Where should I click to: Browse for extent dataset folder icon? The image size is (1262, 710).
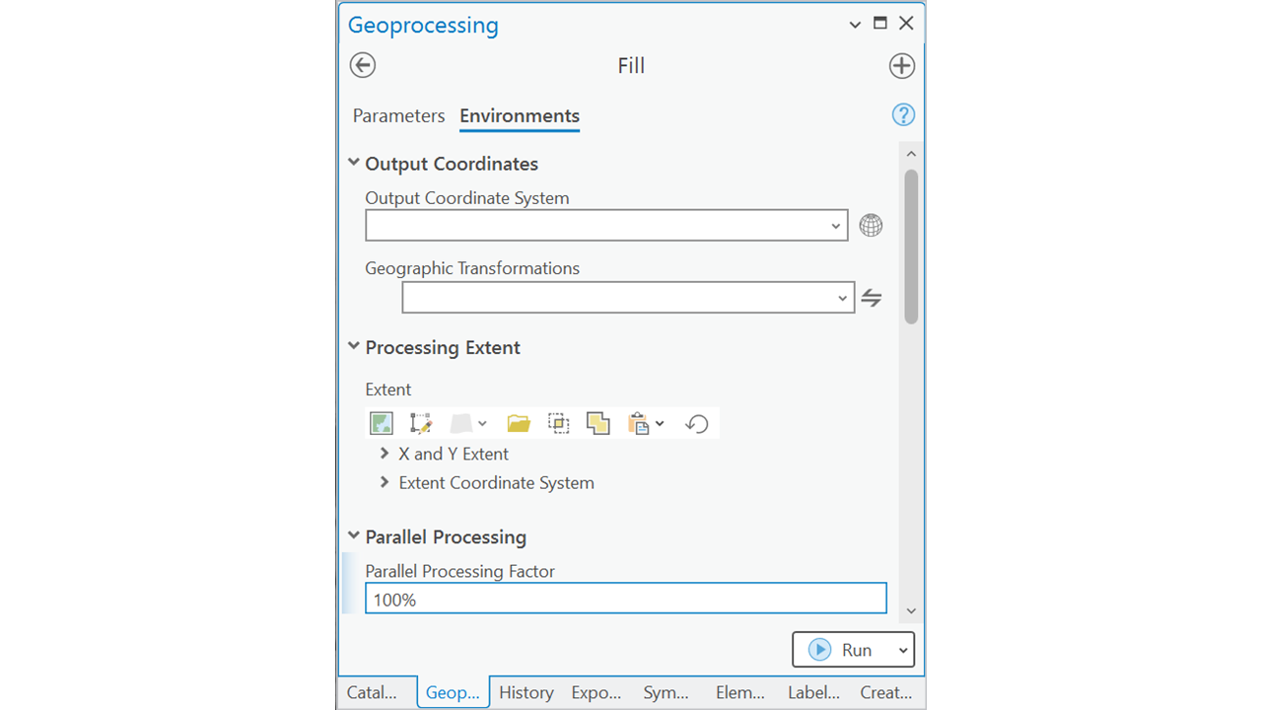[519, 424]
